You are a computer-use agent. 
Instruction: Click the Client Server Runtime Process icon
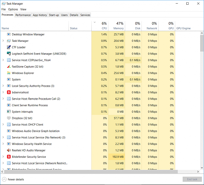point(9,105)
